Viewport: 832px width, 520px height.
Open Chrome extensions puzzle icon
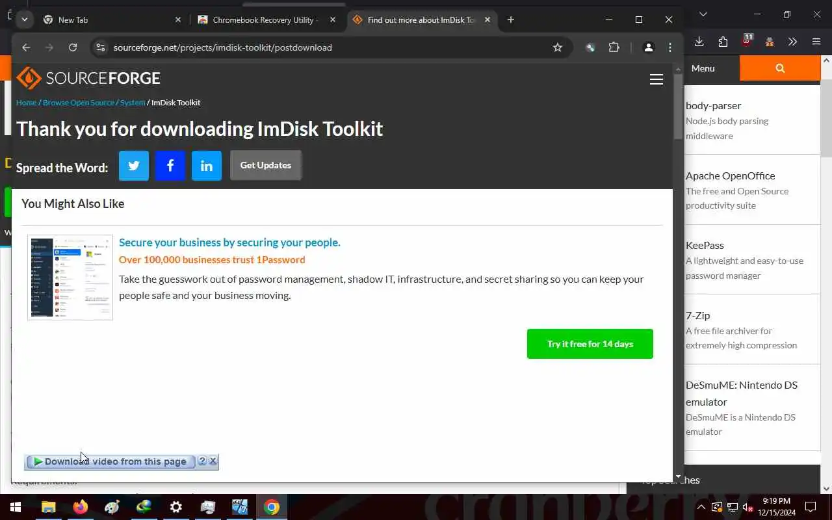coord(614,47)
